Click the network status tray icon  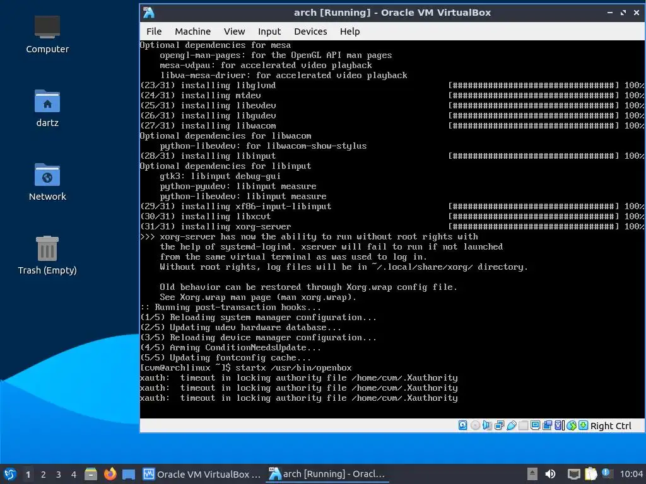coord(574,474)
